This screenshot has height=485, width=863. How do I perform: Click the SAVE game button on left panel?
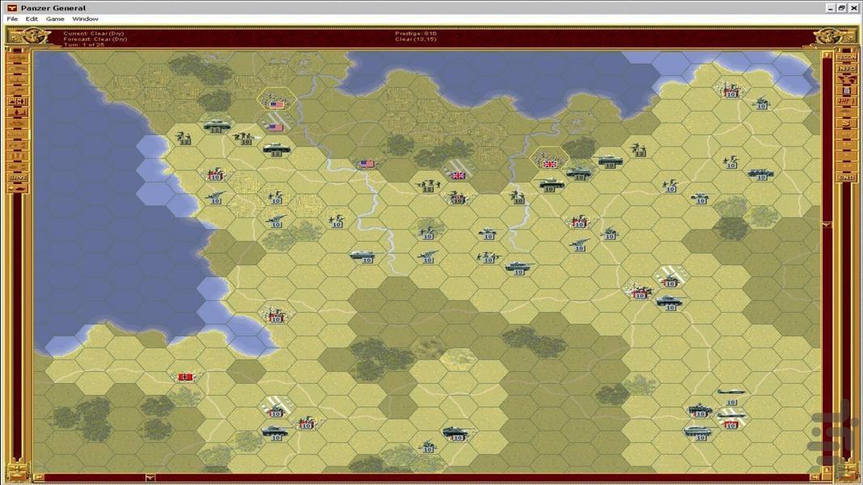[17, 177]
